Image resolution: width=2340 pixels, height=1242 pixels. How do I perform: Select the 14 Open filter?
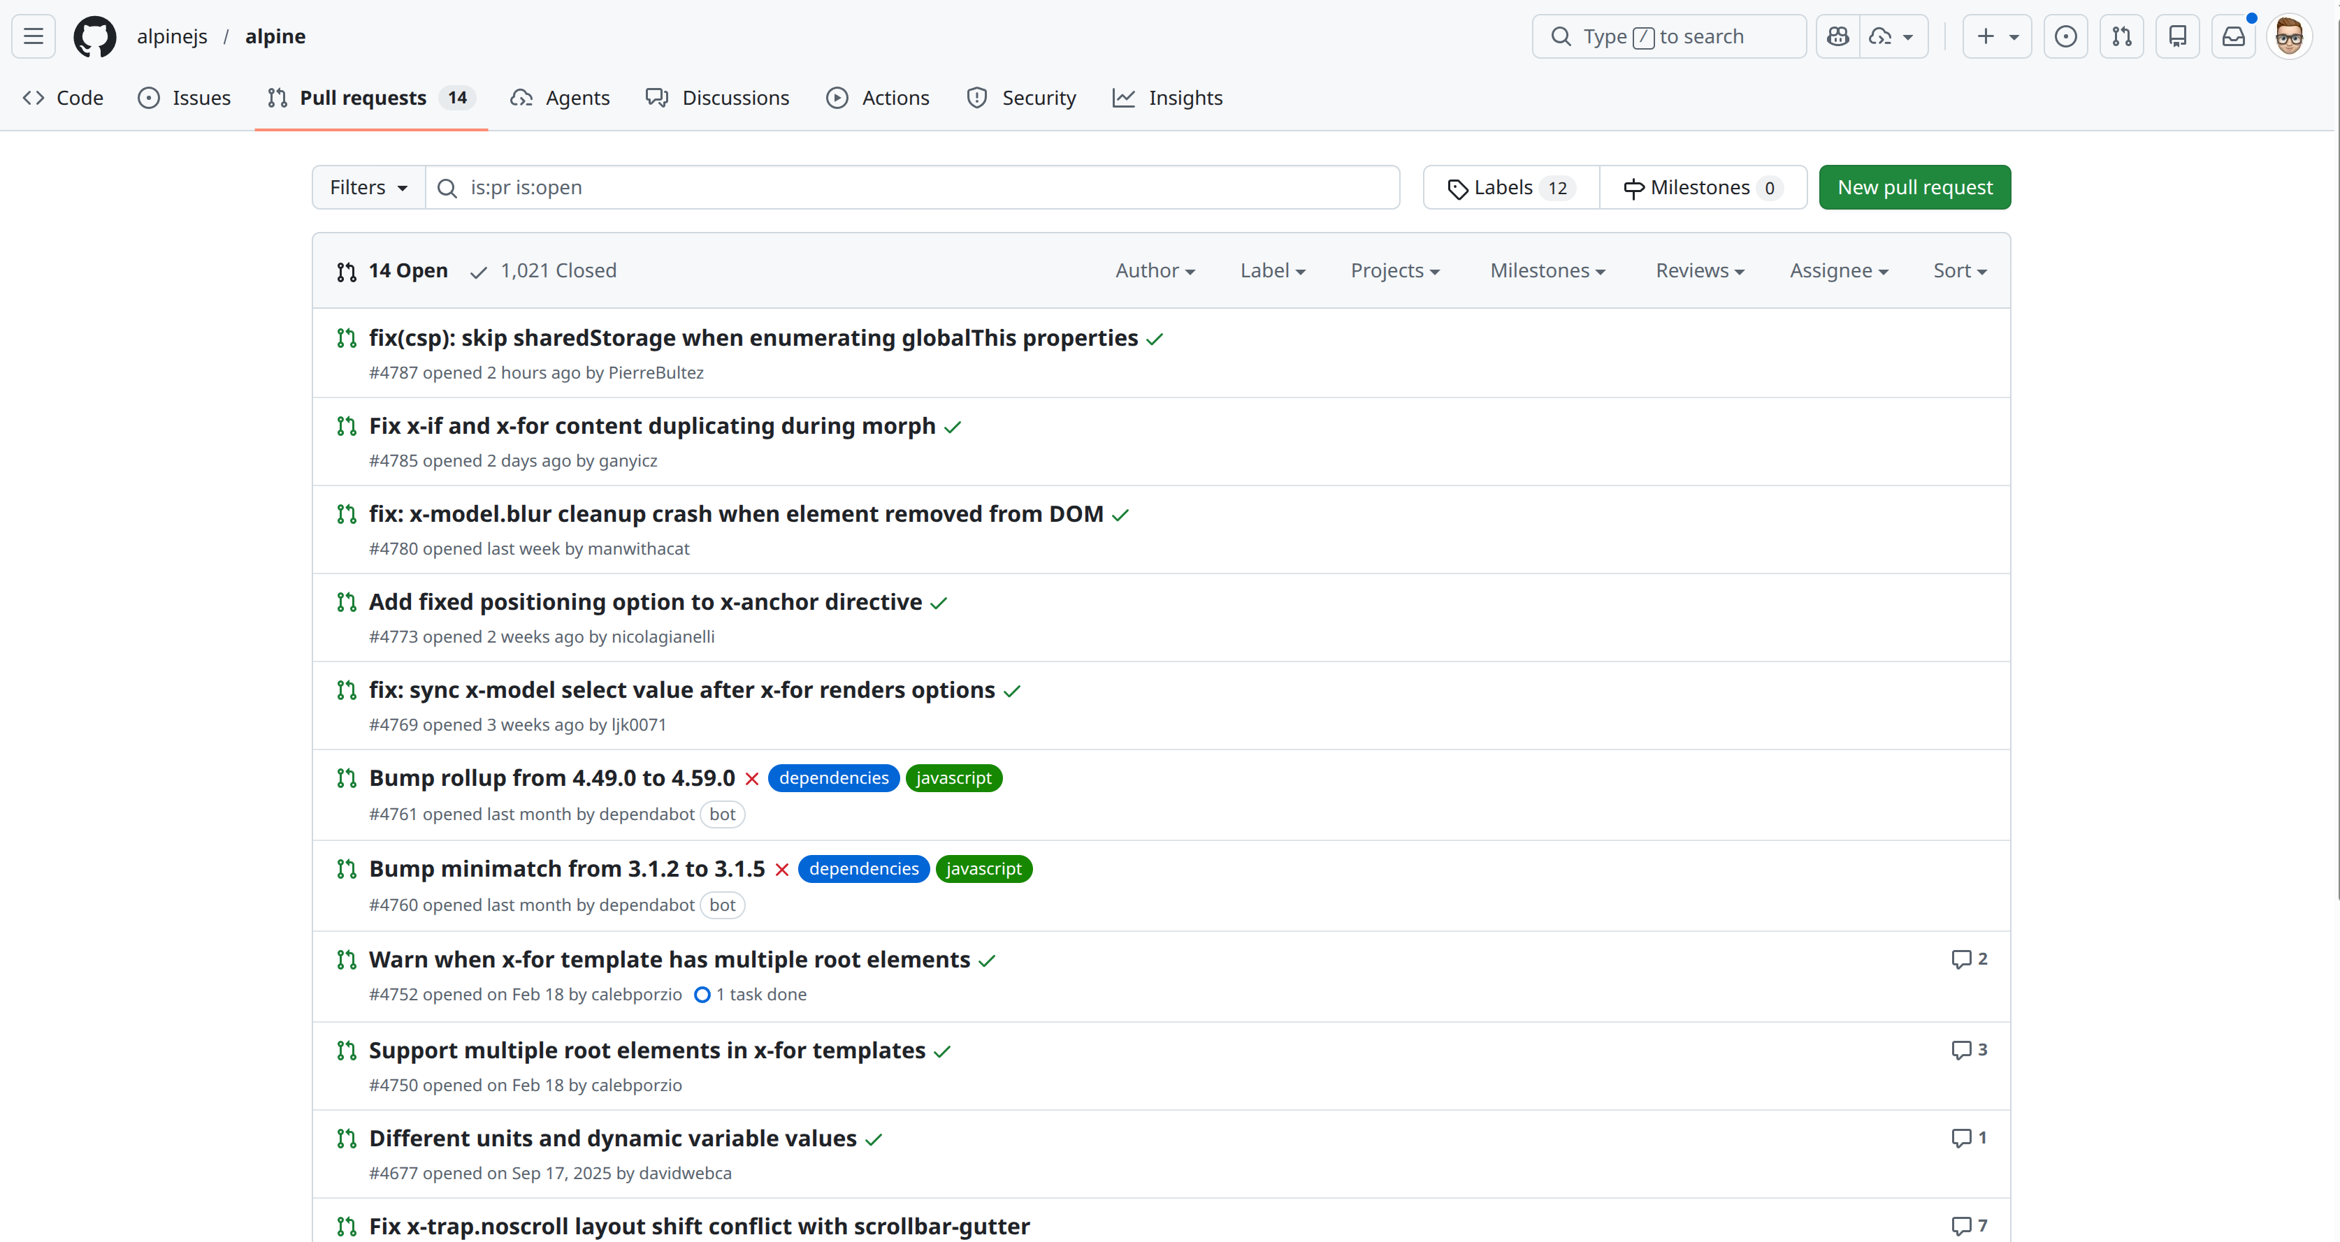tap(407, 270)
